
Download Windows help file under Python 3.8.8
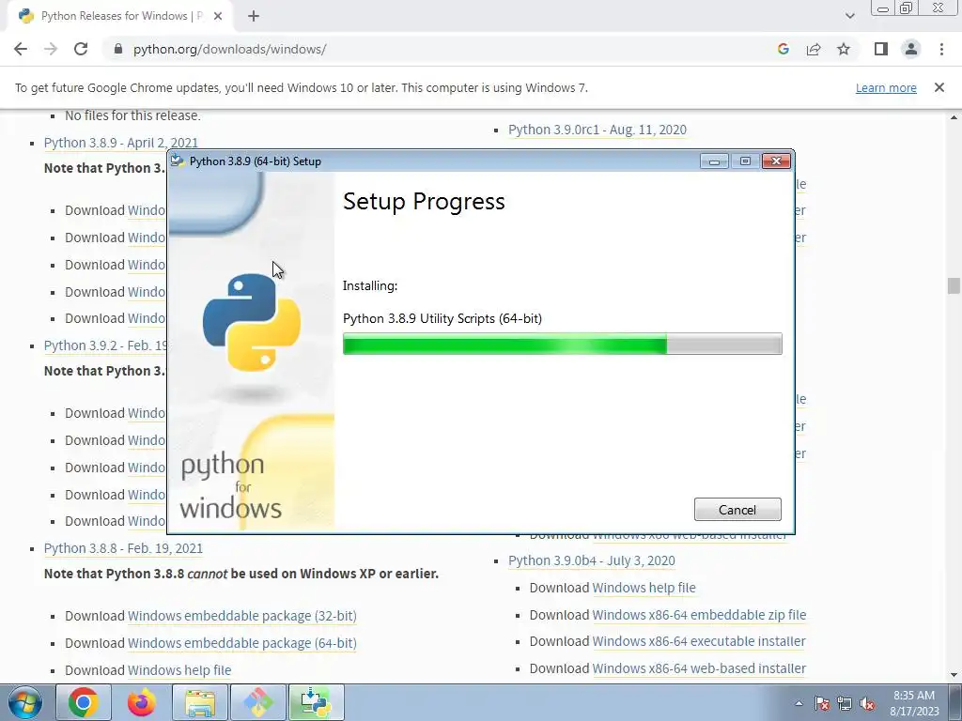tap(179, 670)
